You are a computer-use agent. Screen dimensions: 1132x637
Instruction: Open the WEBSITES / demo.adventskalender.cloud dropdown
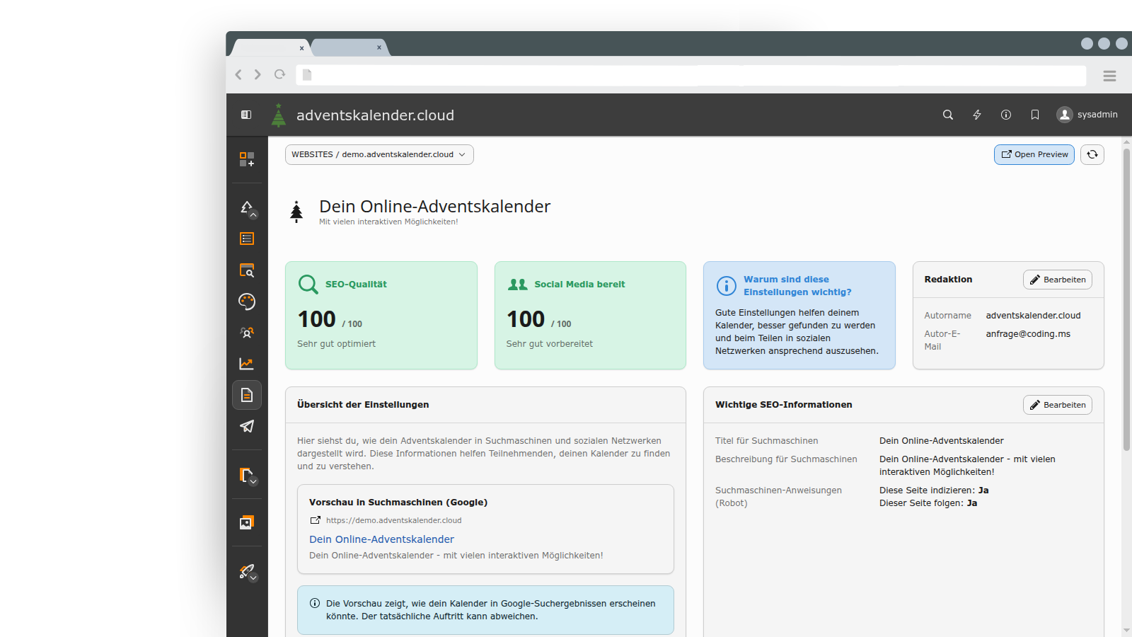[x=379, y=154]
